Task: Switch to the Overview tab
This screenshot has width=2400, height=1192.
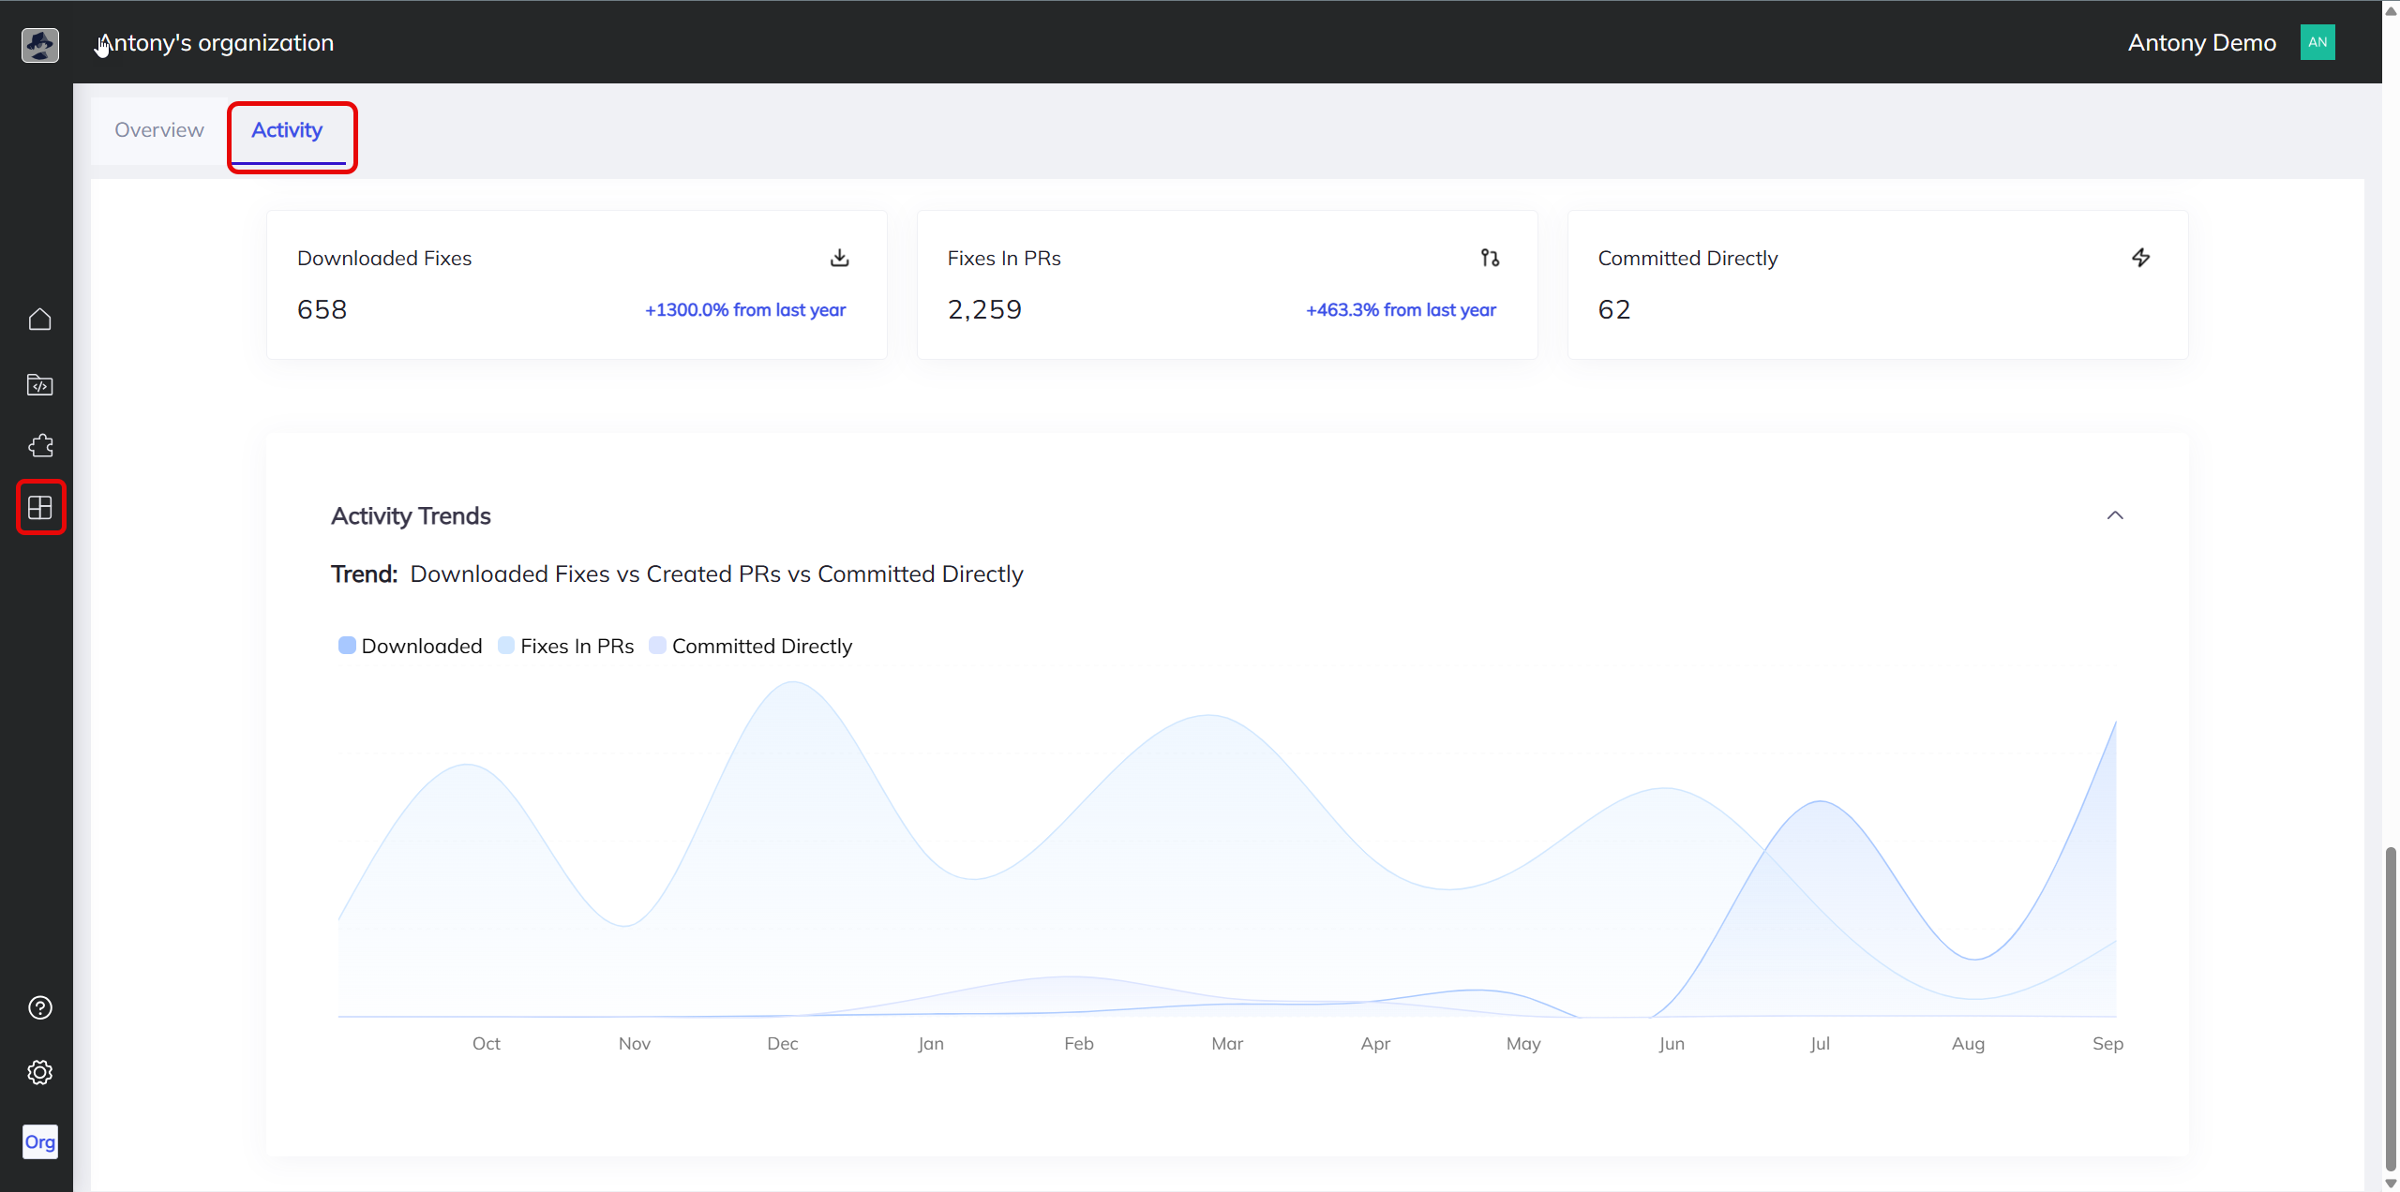Action: pos(159,130)
